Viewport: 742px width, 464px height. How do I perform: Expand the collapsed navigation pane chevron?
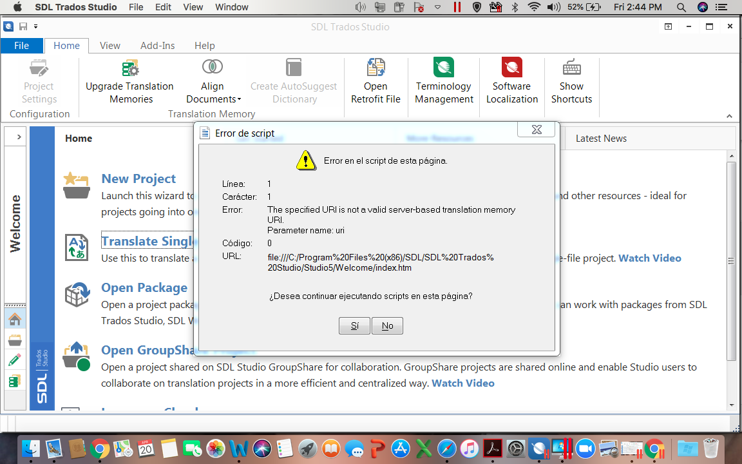click(x=19, y=137)
